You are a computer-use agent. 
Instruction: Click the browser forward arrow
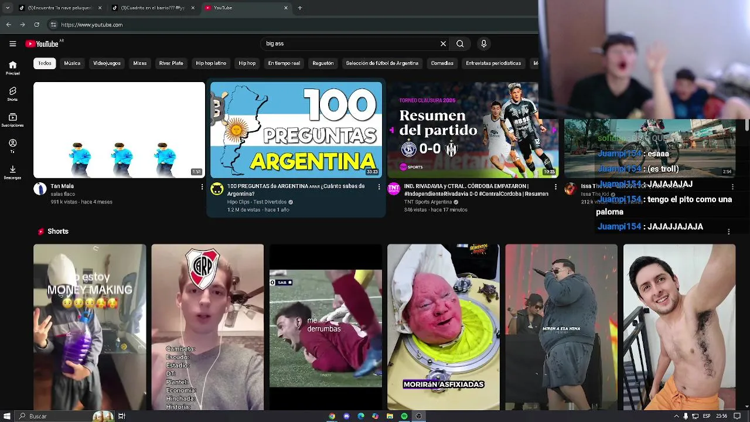coord(22,25)
